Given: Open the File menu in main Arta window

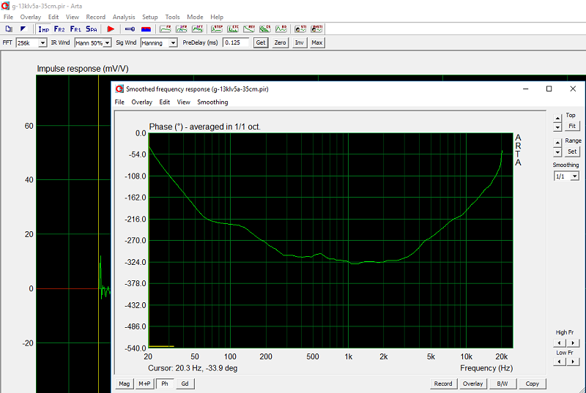Looking at the screenshot, I should (8, 17).
